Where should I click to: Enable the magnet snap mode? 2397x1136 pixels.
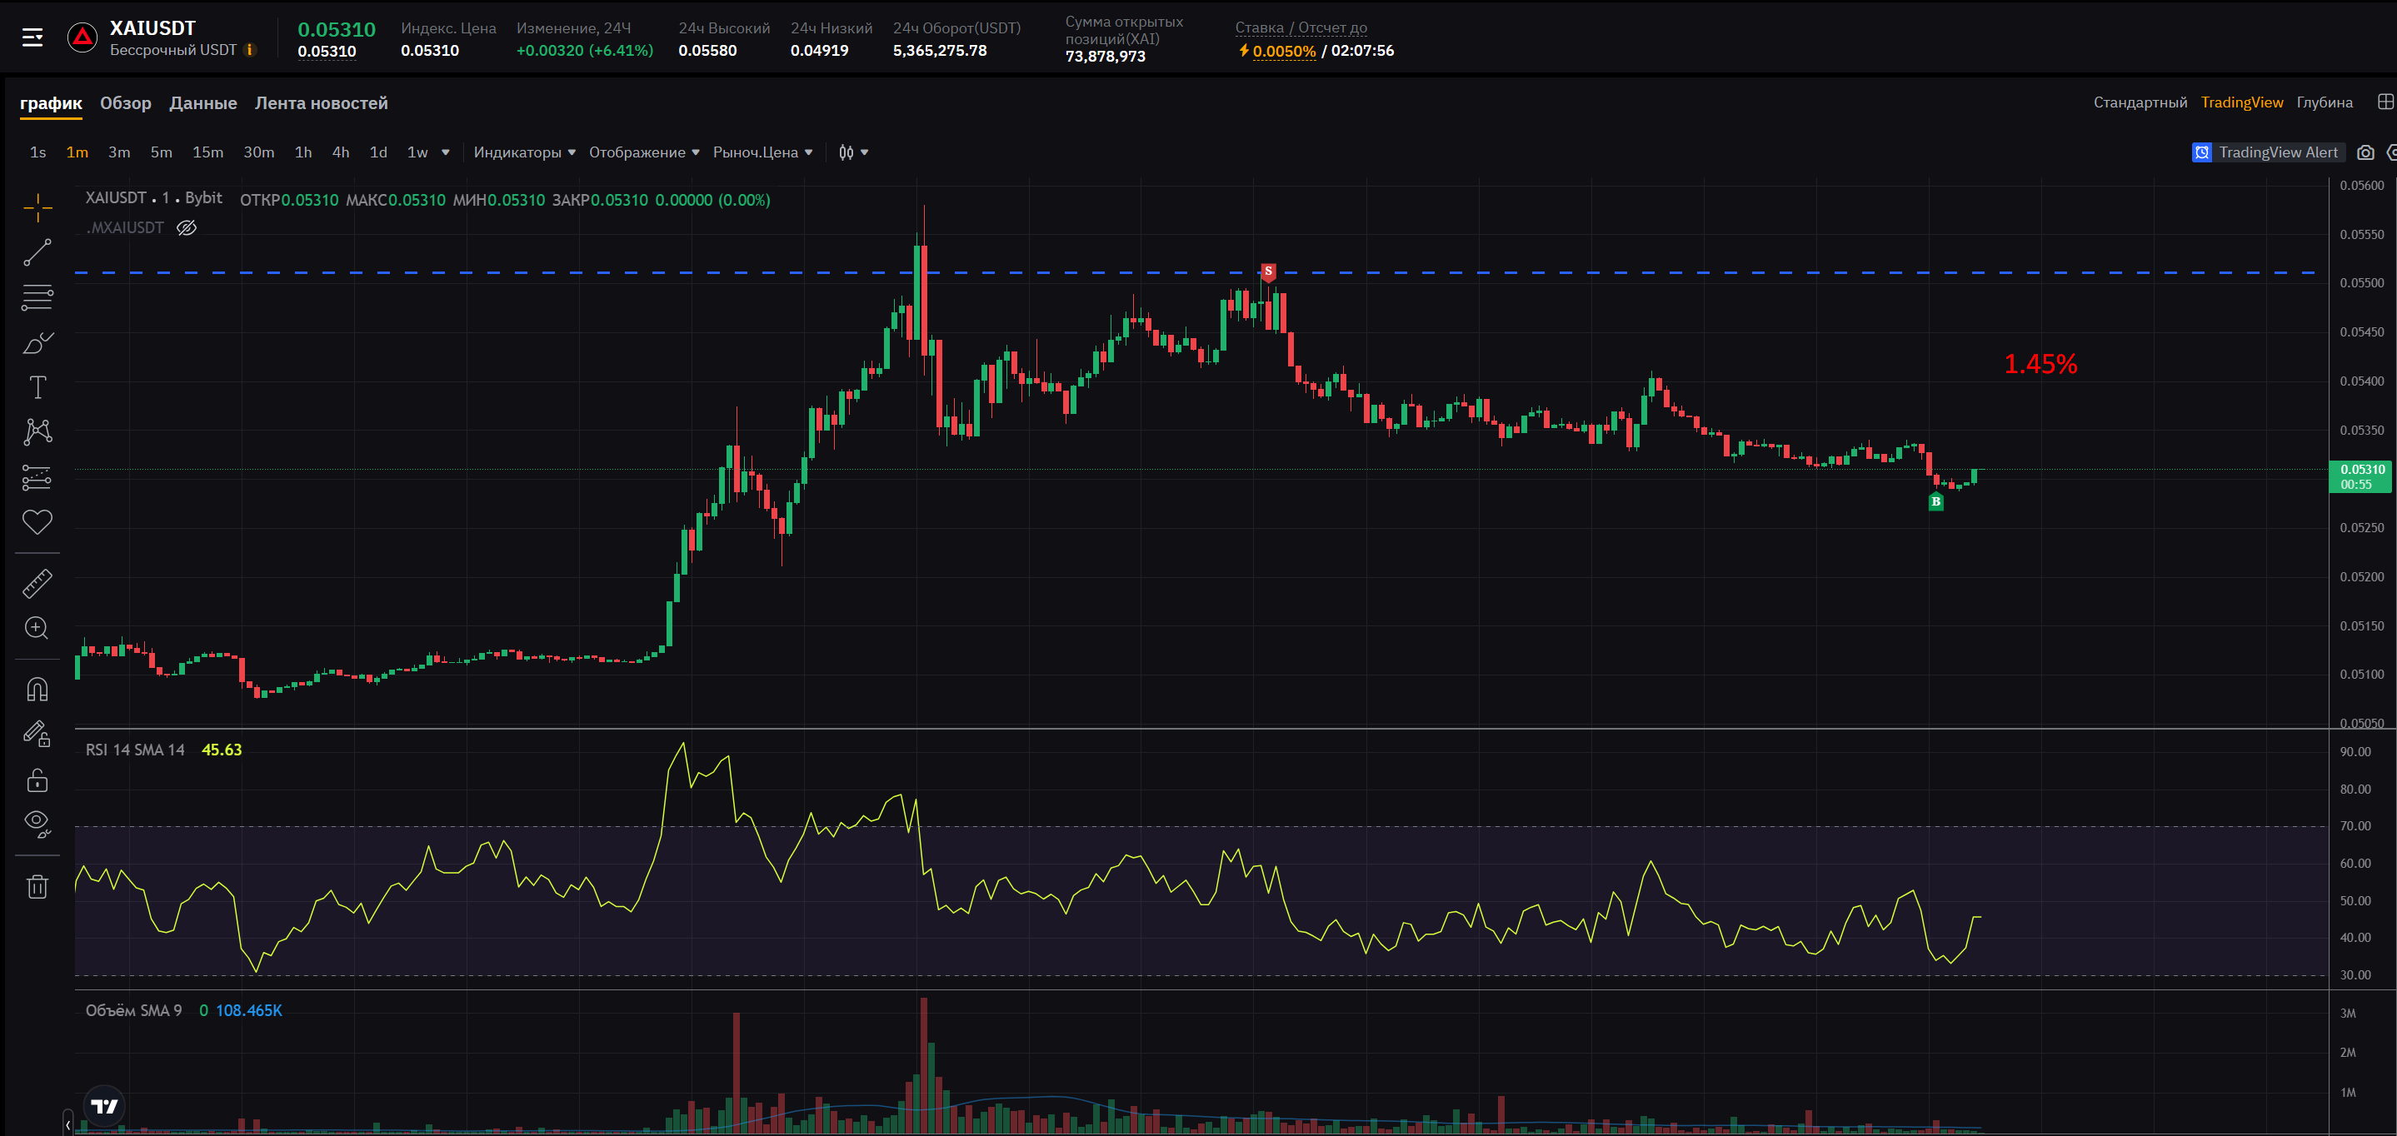[37, 690]
